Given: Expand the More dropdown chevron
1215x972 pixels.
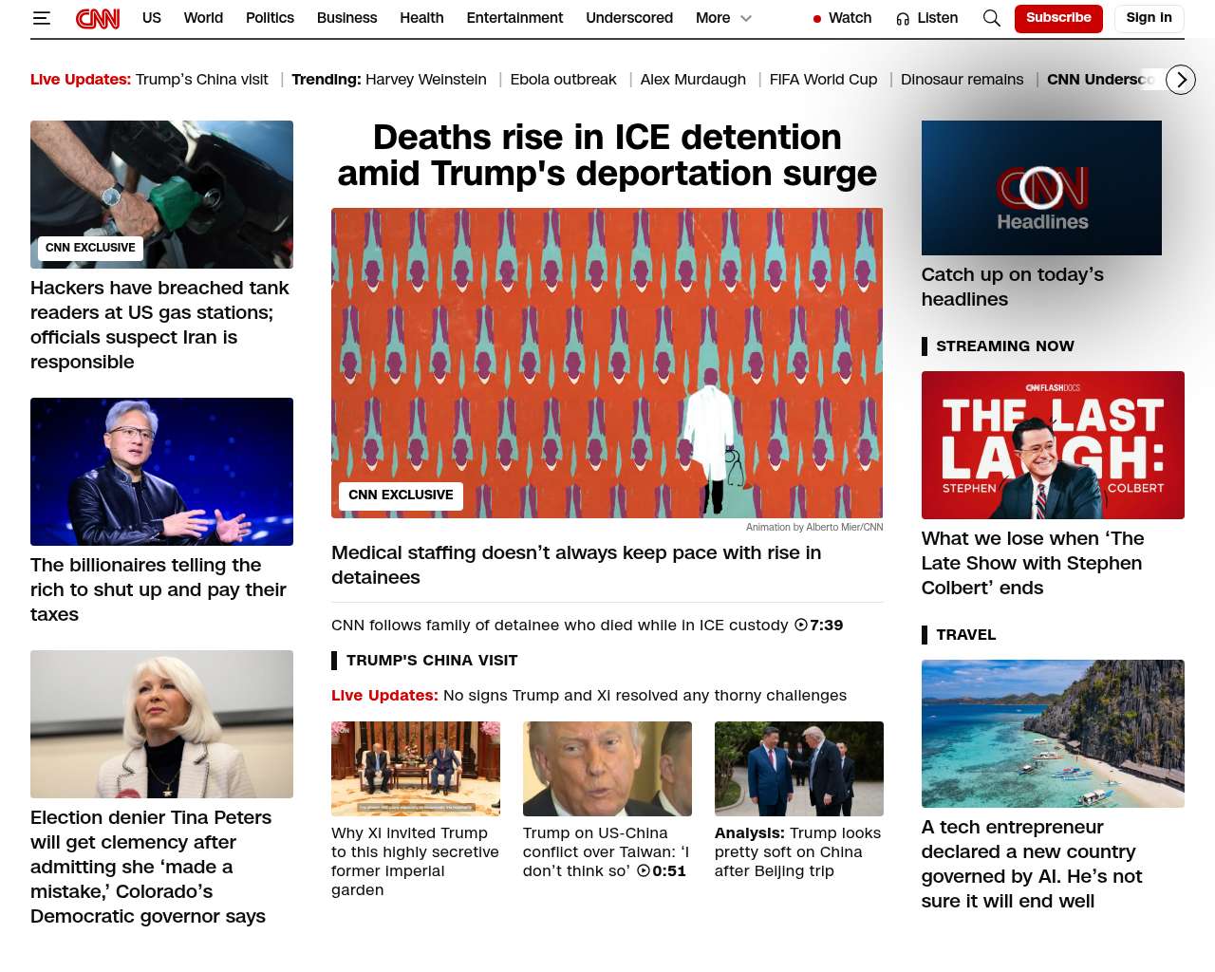Looking at the screenshot, I should (x=746, y=18).
